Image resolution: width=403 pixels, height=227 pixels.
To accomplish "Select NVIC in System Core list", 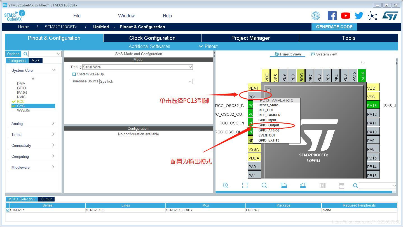I will [21, 97].
